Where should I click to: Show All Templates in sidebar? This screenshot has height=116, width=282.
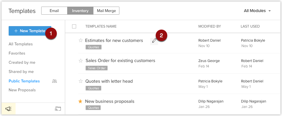[x=21, y=44]
